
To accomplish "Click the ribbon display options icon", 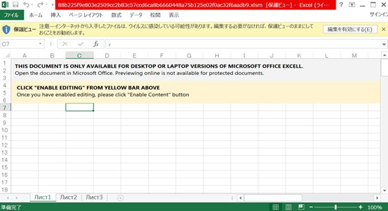I will (353, 4).
